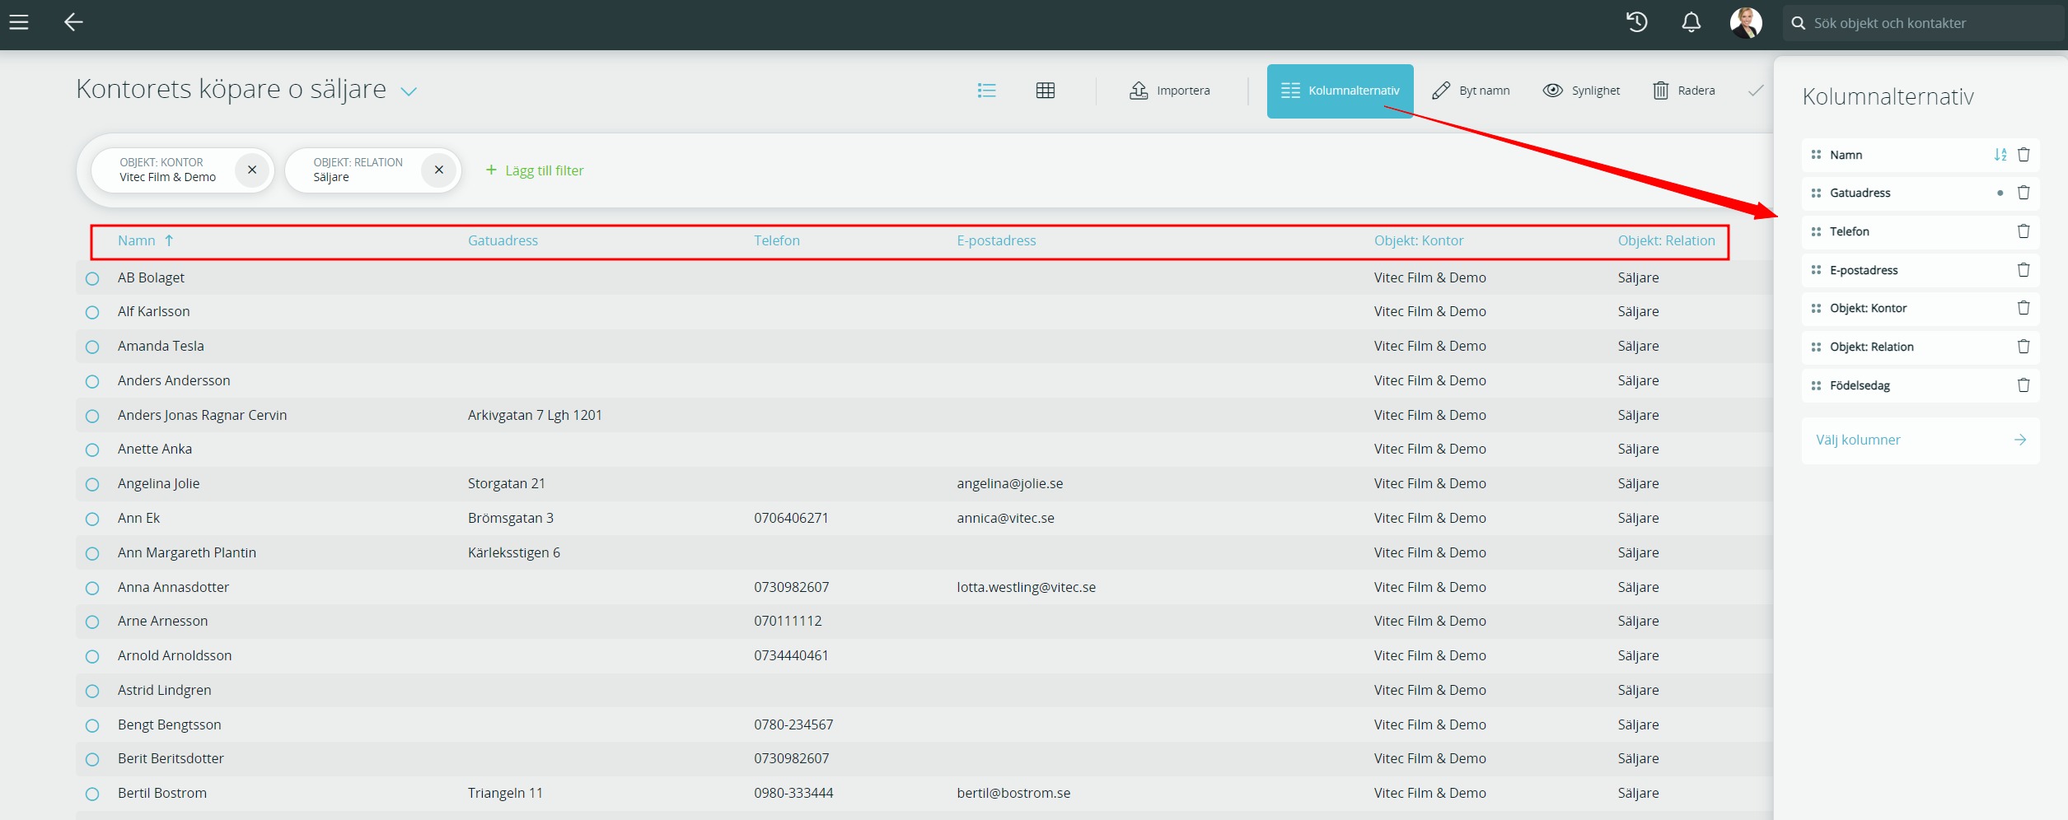Click the checkmark icon beside Radera
The width and height of the screenshot is (2068, 820).
click(x=1756, y=91)
